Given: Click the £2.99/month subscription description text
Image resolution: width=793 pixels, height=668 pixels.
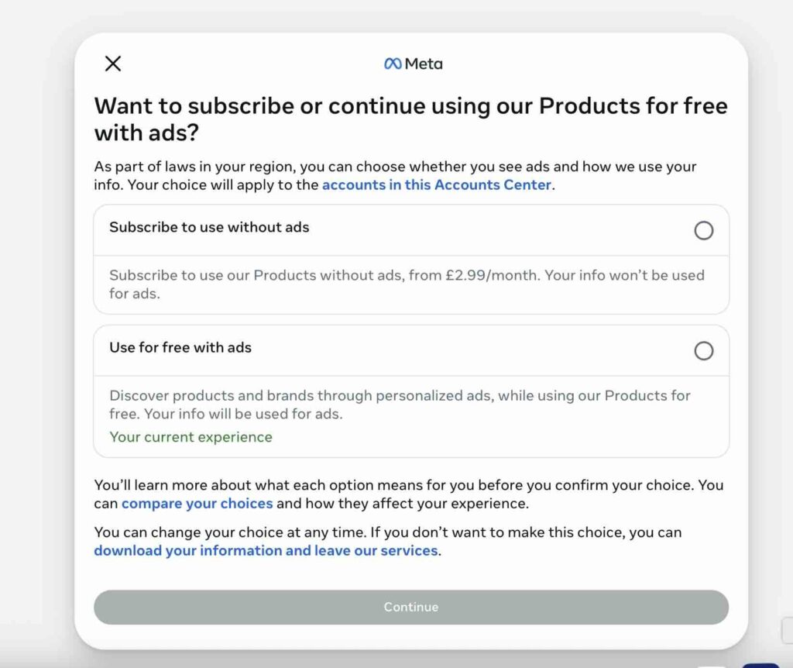Looking at the screenshot, I should pos(407,284).
